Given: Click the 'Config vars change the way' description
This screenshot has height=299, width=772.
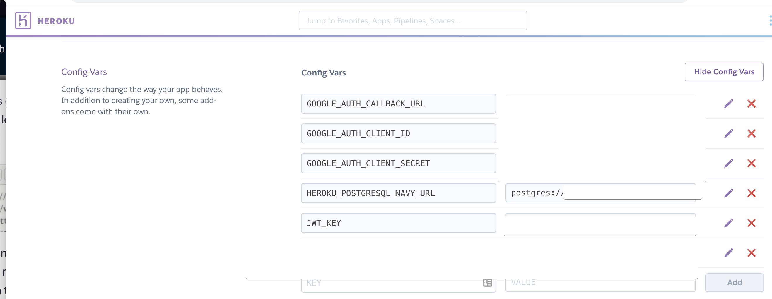Looking at the screenshot, I should tap(142, 101).
